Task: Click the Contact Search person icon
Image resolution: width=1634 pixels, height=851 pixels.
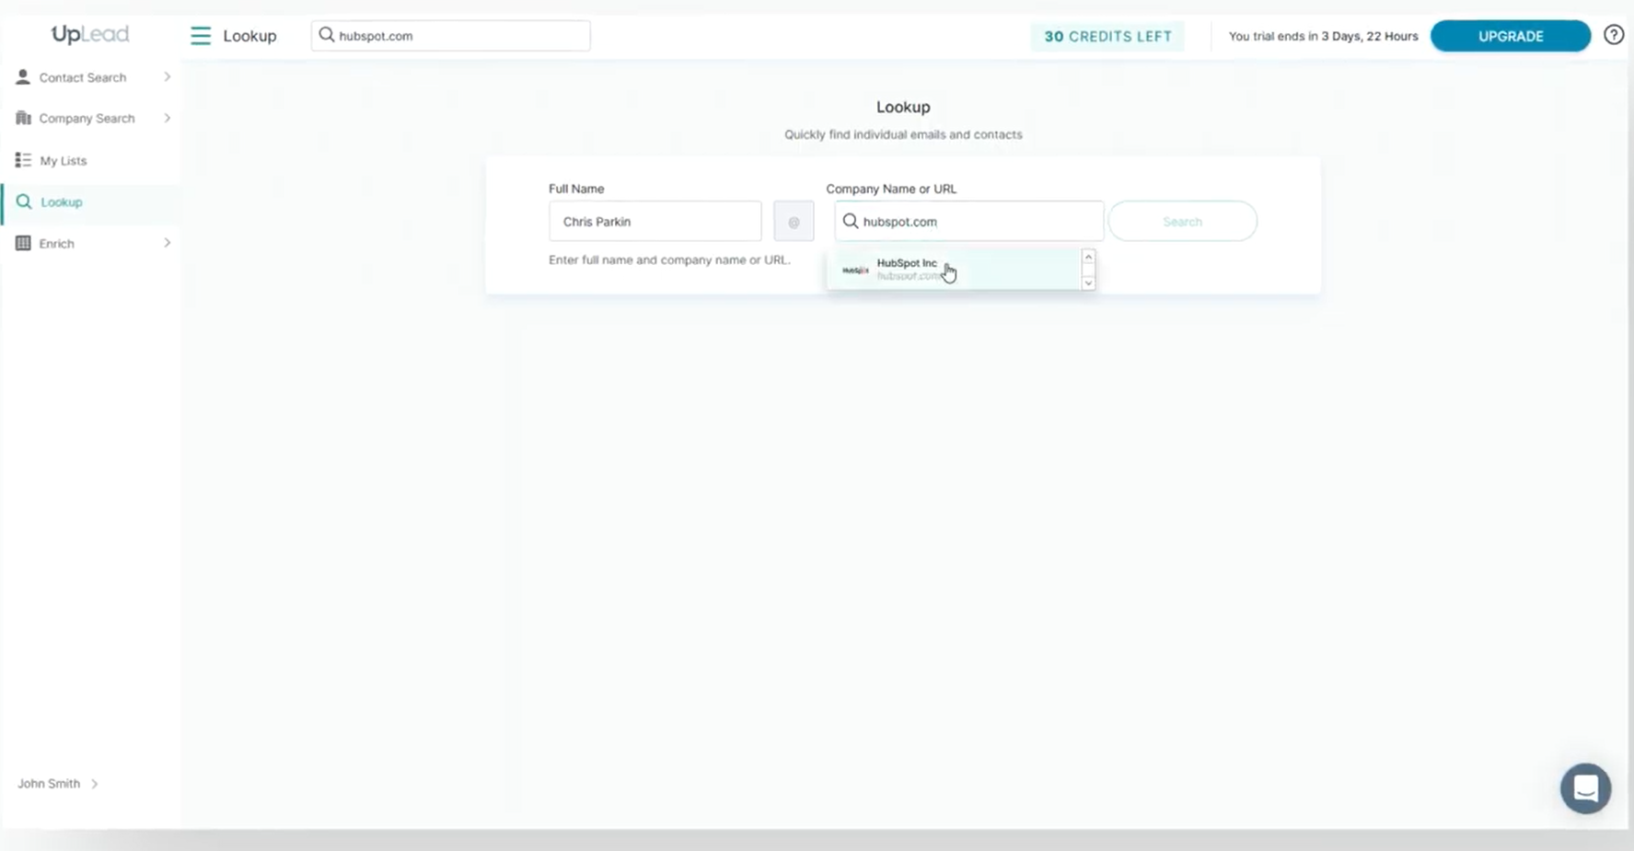Action: [x=23, y=77]
